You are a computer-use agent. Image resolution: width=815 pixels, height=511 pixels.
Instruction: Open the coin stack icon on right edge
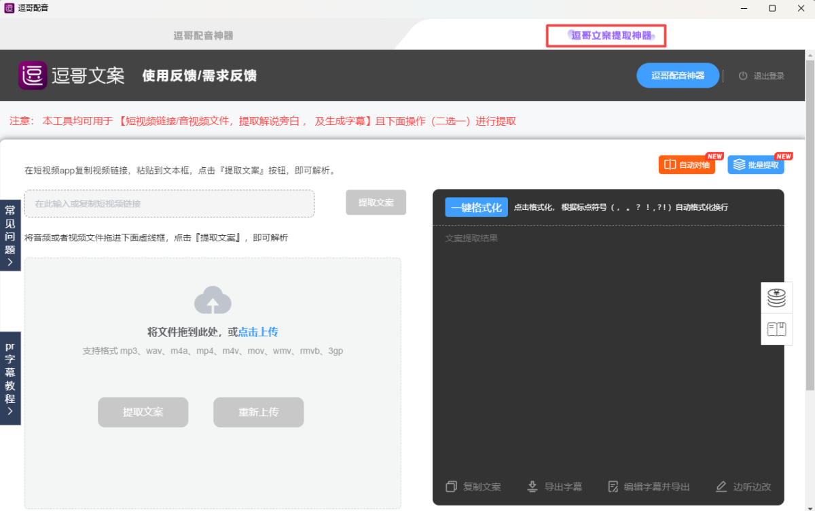click(776, 298)
